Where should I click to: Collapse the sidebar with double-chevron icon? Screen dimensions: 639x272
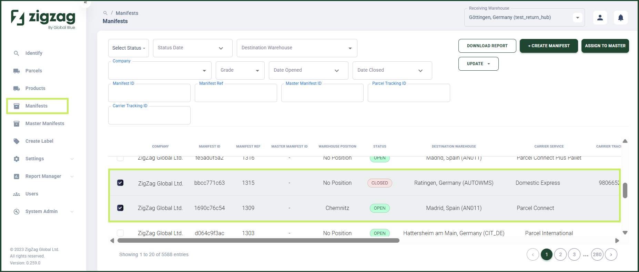click(x=85, y=2)
